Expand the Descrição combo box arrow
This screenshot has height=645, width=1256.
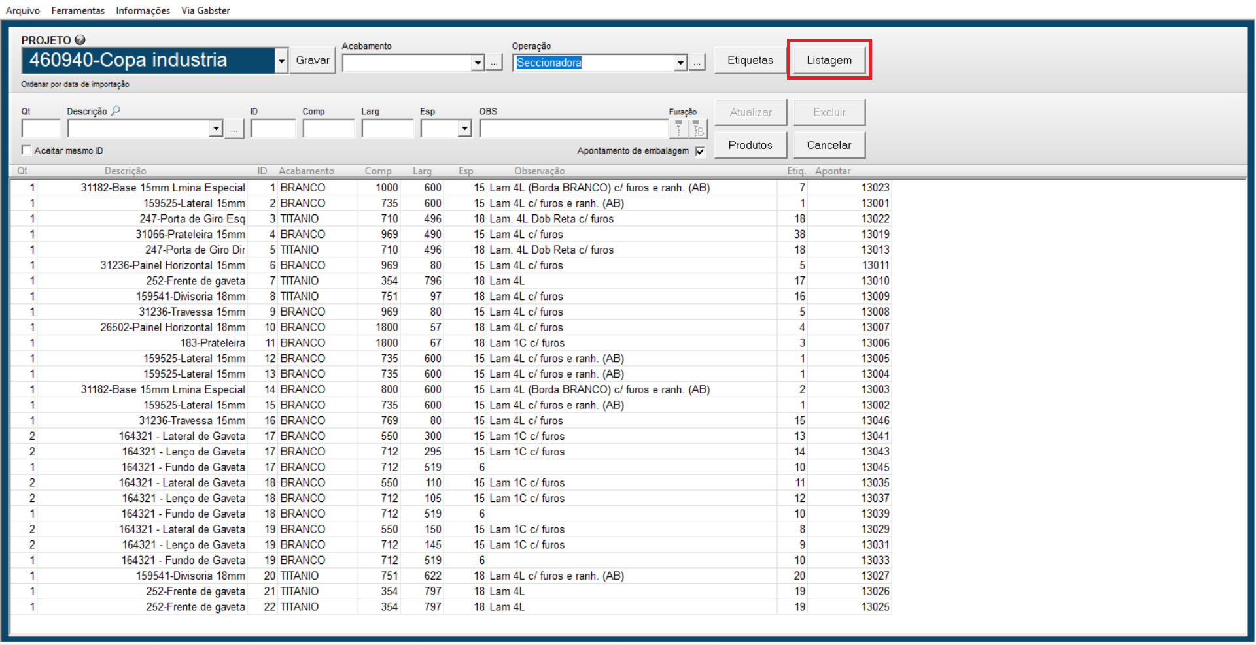[x=216, y=128]
